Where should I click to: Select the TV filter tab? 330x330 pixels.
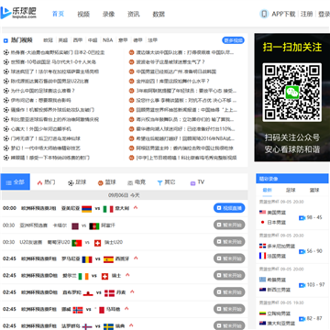(197, 182)
